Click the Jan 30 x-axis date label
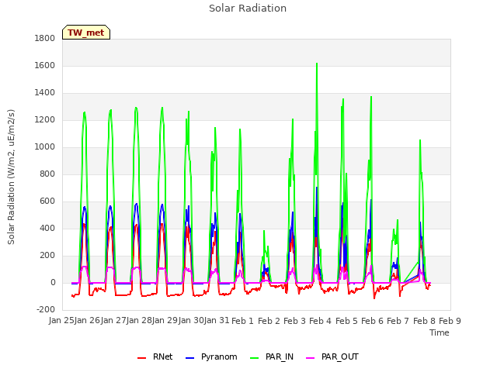The image size is (497, 372). pyautogui.click(x=191, y=321)
